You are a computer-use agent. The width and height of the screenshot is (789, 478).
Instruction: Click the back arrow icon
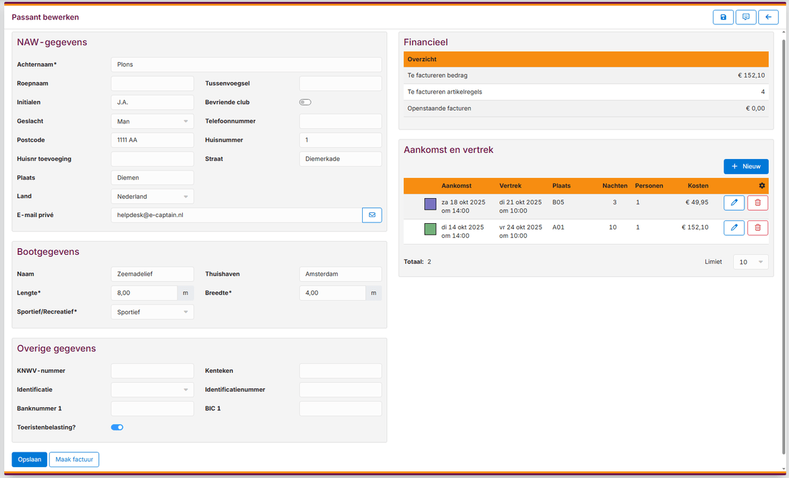click(x=768, y=17)
